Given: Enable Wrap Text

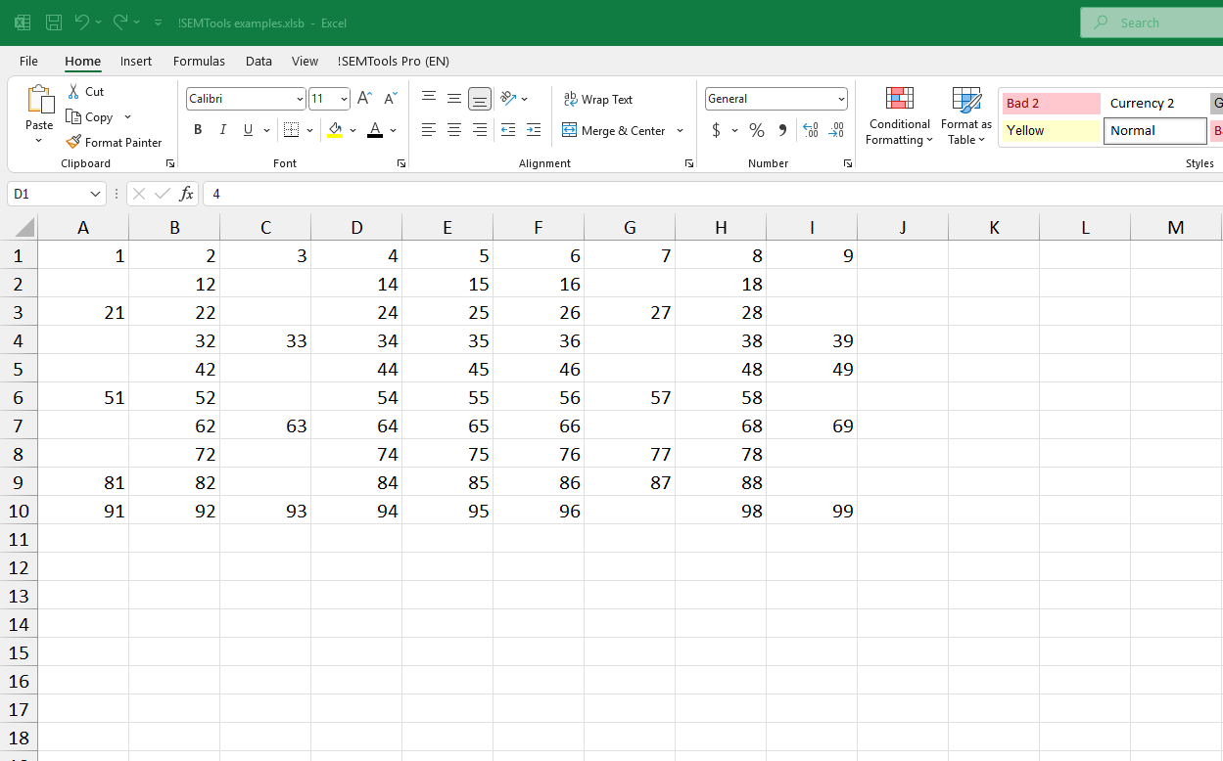Looking at the screenshot, I should (598, 99).
